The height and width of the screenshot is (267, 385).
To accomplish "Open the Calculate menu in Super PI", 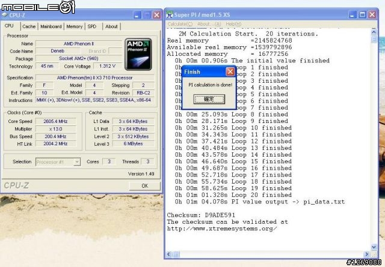I will 180,24.
